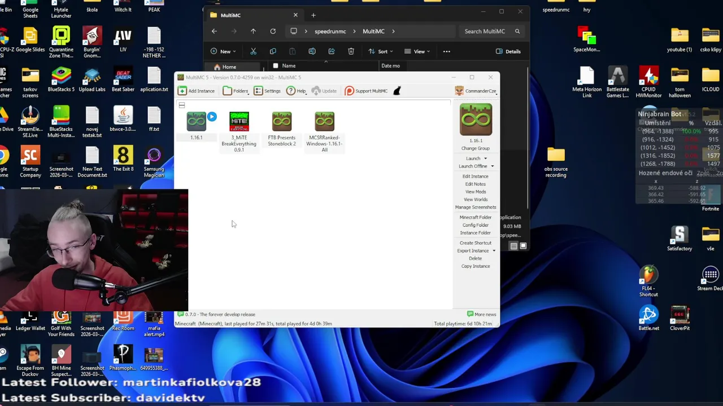The width and height of the screenshot is (723, 406).
Task: Open the Config Folder
Action: (476, 225)
